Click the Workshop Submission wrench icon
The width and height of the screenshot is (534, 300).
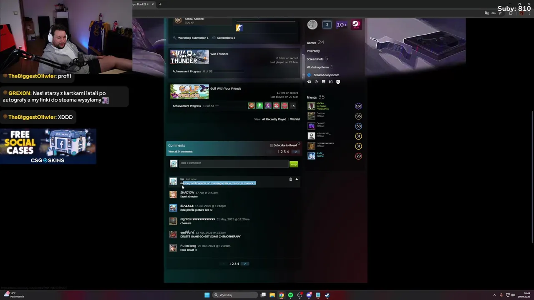coord(175,38)
